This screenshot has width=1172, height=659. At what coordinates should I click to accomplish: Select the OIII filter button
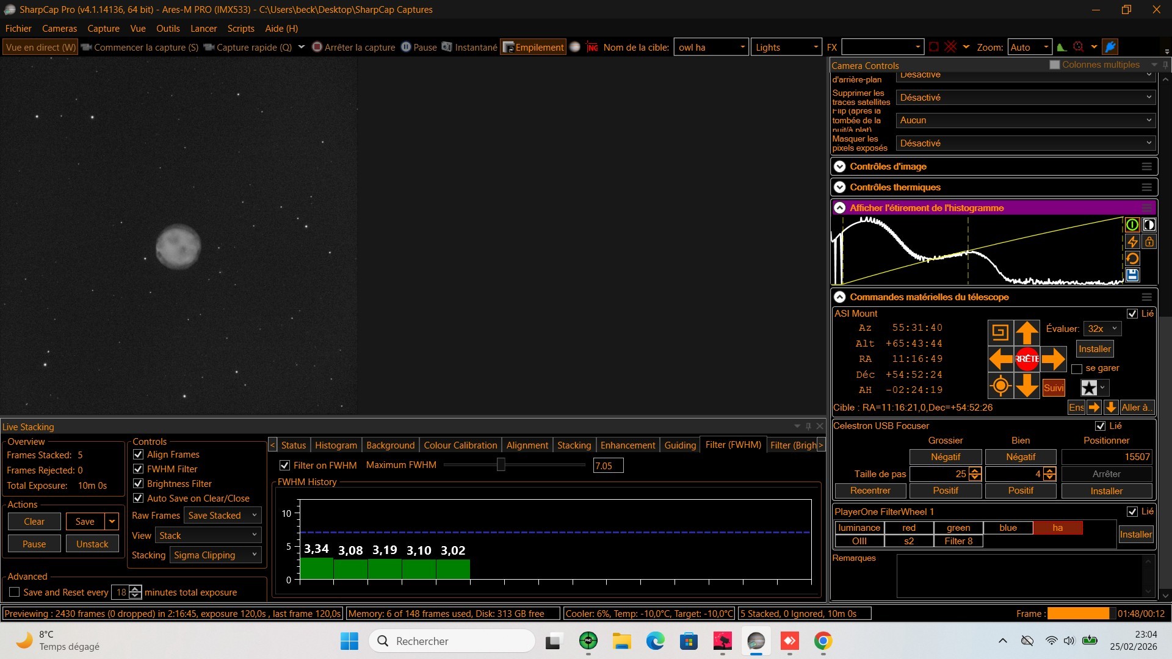coord(859,541)
